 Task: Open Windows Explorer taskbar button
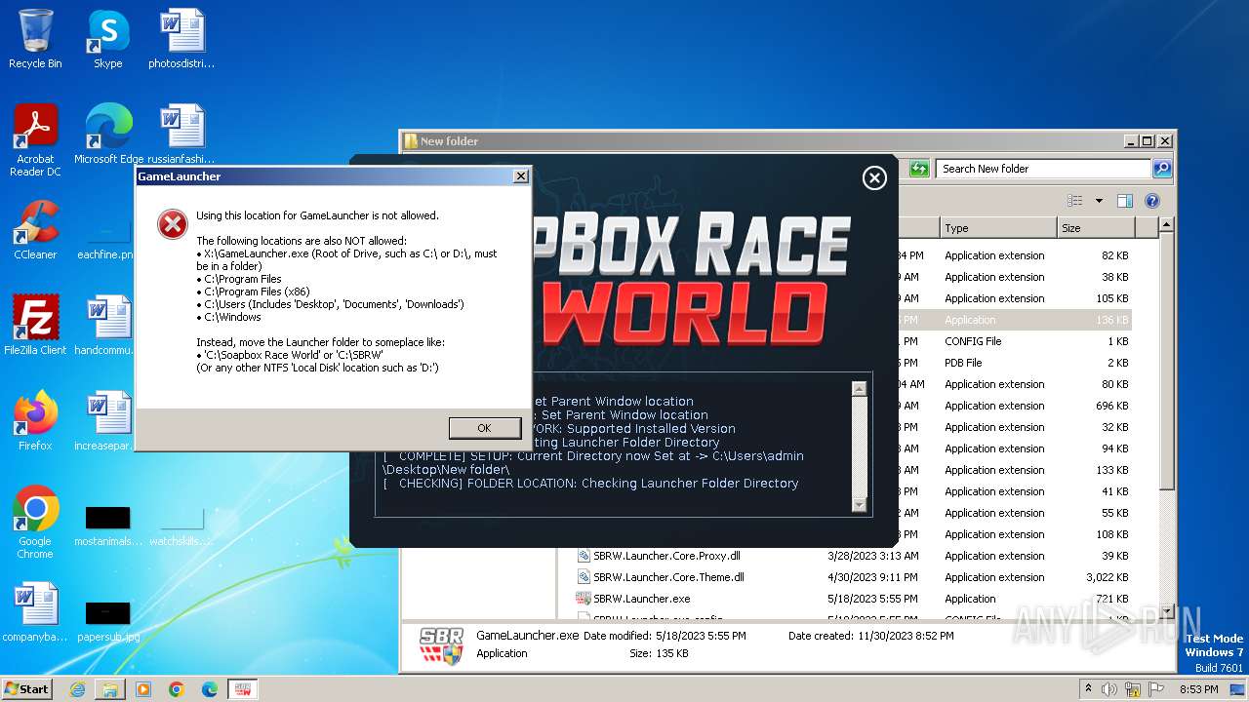coord(110,689)
